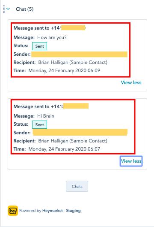Select the "How are you?" message text

click(52, 37)
